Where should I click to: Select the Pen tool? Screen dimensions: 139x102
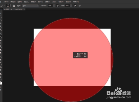[x=1, y=60]
